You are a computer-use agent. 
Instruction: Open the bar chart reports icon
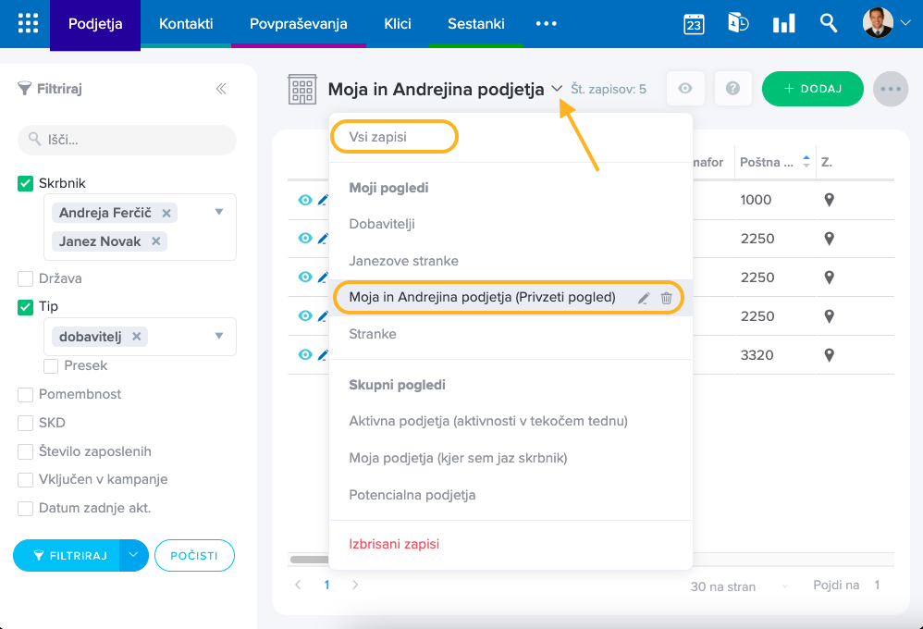(783, 24)
